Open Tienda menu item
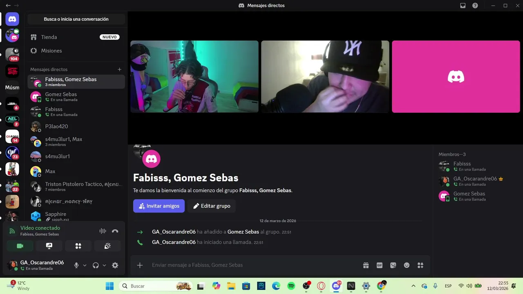The width and height of the screenshot is (523, 294). pyautogui.click(x=76, y=37)
